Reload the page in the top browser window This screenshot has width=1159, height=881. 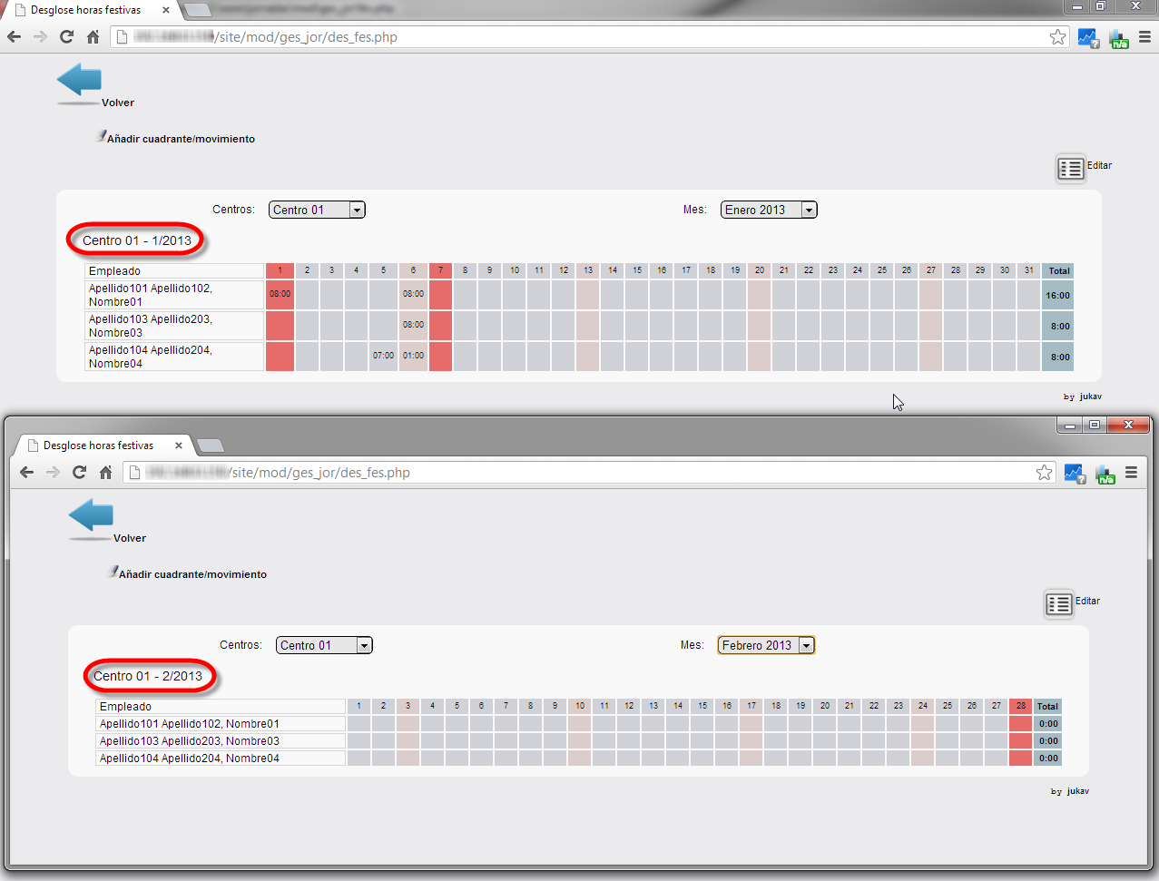(66, 37)
